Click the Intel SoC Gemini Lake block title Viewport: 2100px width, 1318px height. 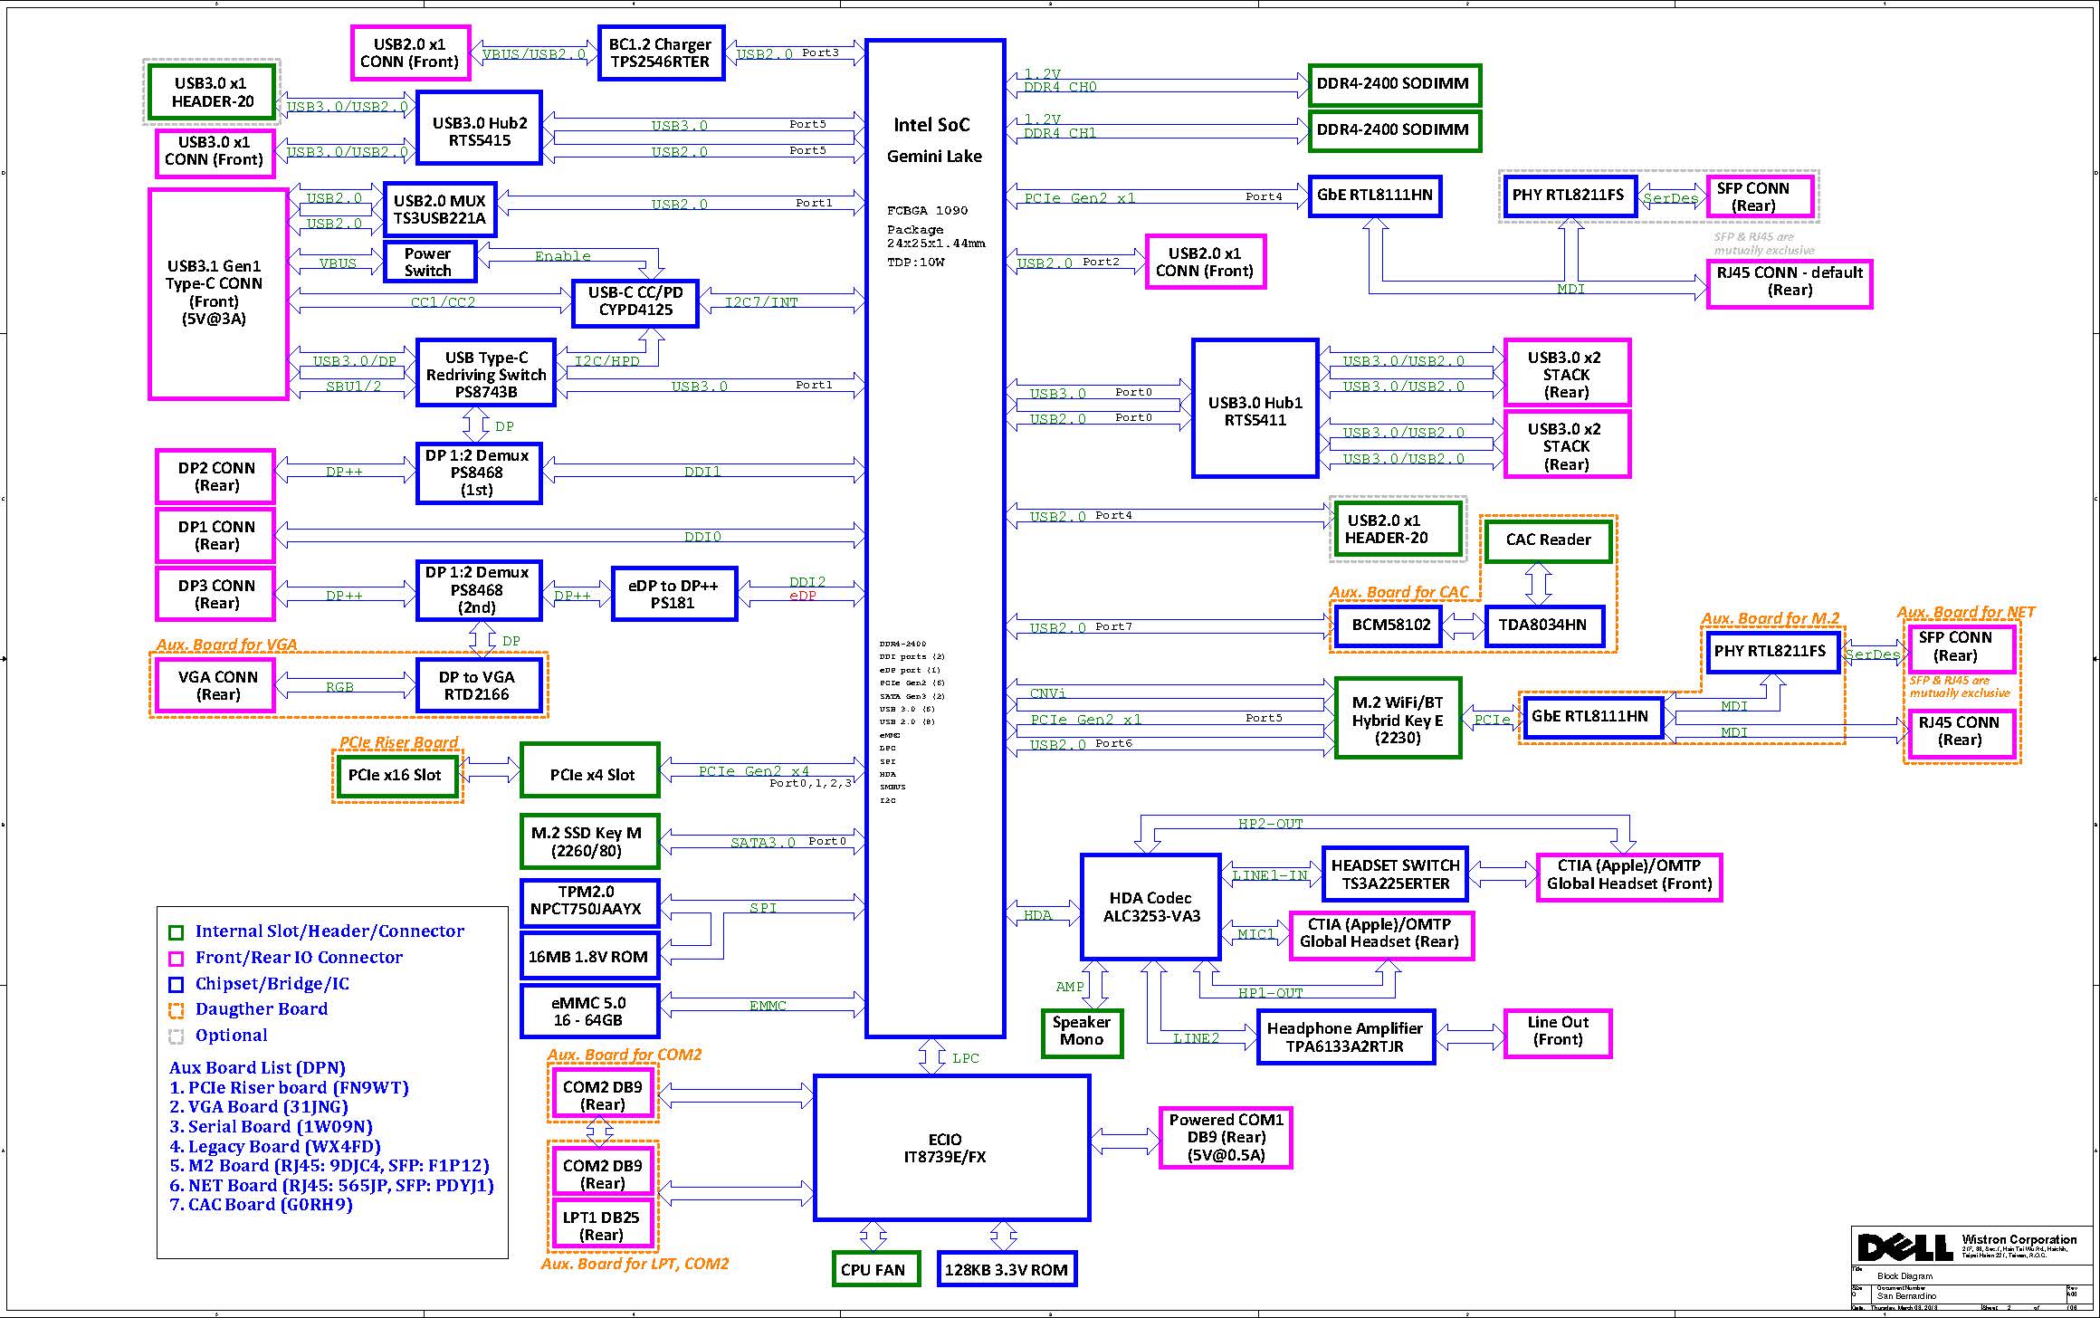pos(933,140)
